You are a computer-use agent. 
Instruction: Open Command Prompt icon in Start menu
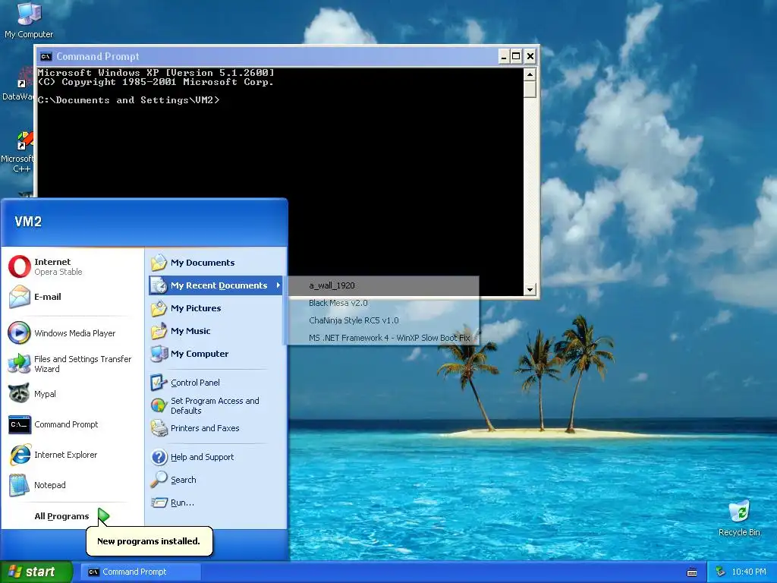coord(19,424)
